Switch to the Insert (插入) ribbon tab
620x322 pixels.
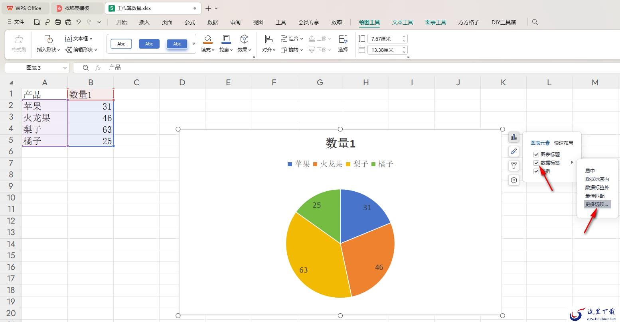pyautogui.click(x=144, y=22)
